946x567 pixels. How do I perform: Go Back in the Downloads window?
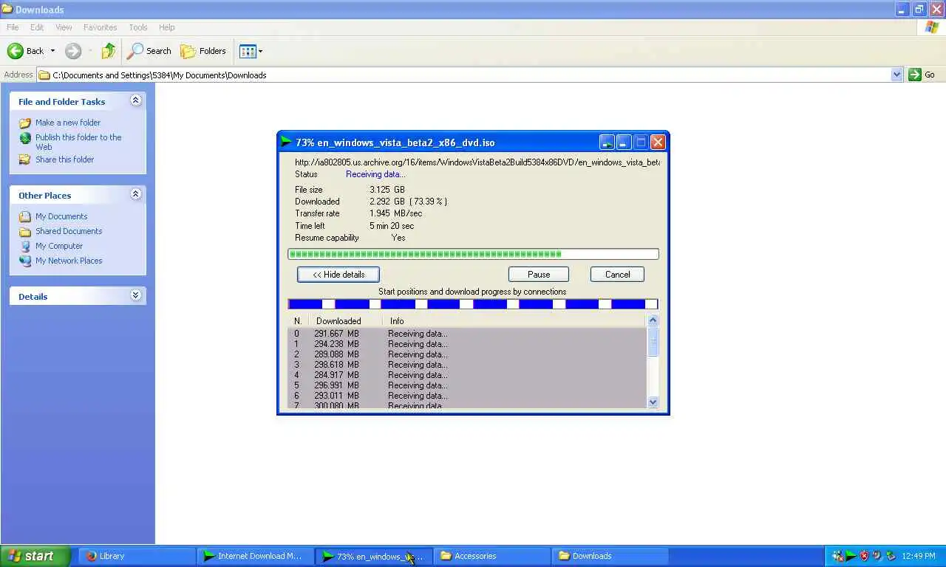point(26,51)
